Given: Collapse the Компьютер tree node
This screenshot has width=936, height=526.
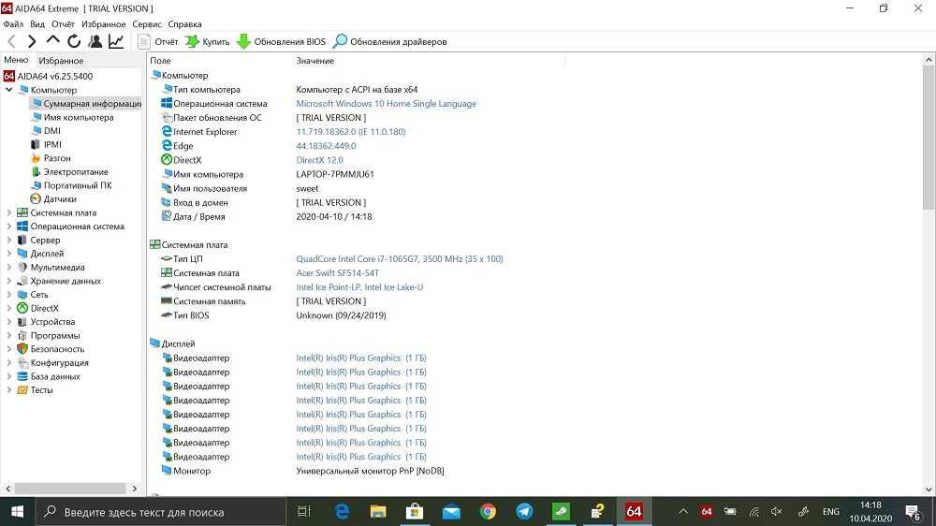Looking at the screenshot, I should 9,90.
